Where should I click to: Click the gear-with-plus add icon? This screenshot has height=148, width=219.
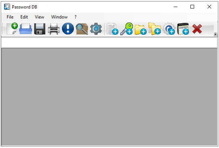pos(169,29)
